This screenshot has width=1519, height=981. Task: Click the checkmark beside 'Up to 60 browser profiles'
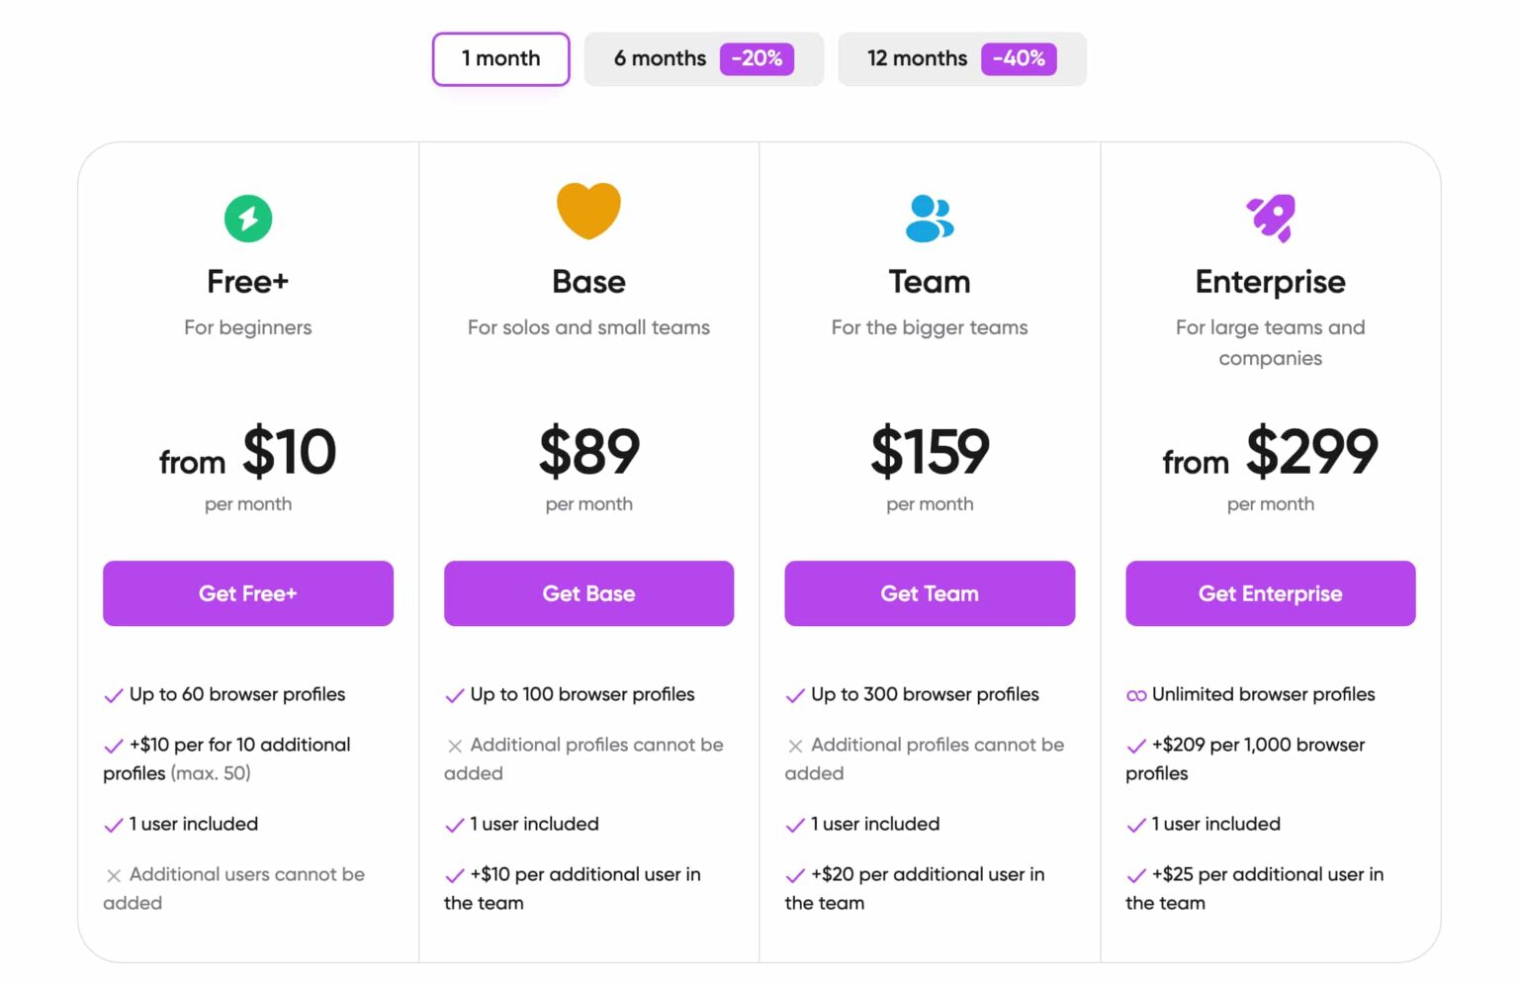click(x=112, y=695)
